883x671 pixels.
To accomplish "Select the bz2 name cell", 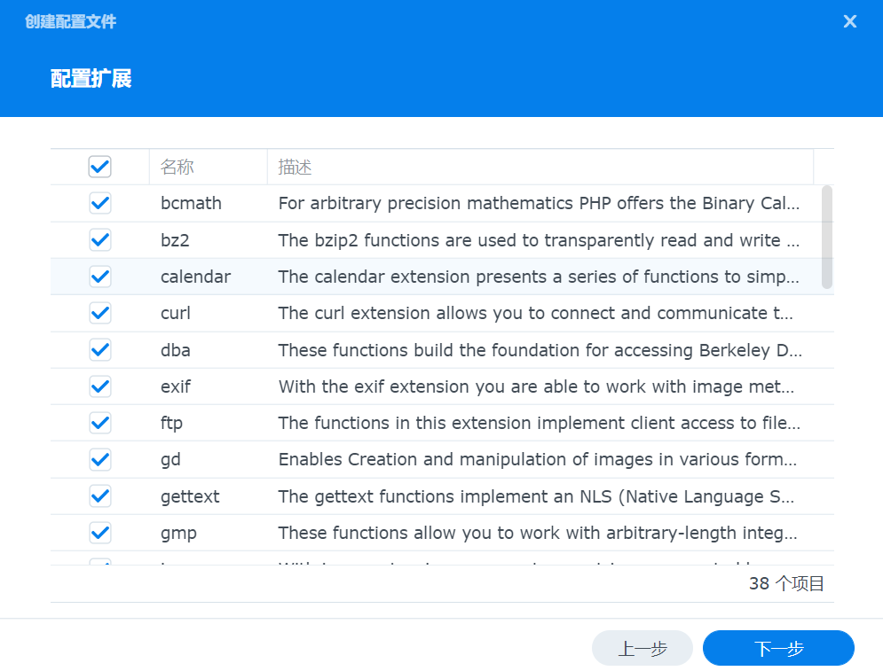I will 175,240.
